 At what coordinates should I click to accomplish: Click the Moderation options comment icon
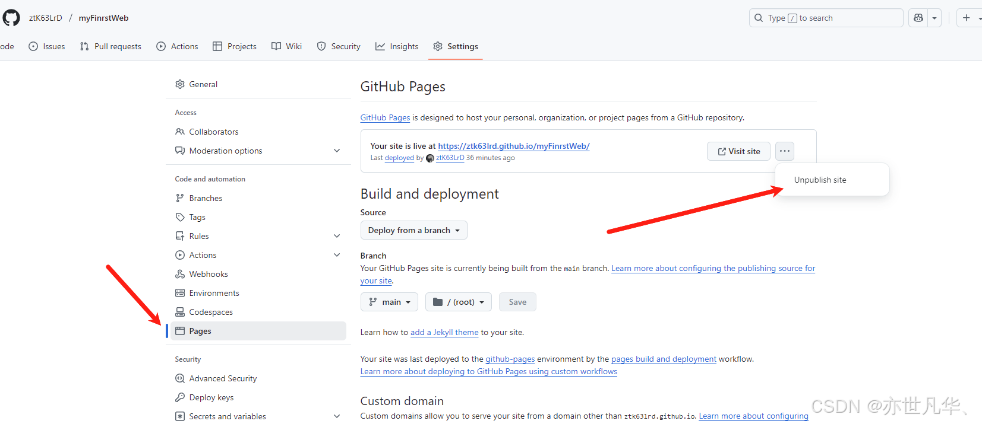tap(180, 151)
